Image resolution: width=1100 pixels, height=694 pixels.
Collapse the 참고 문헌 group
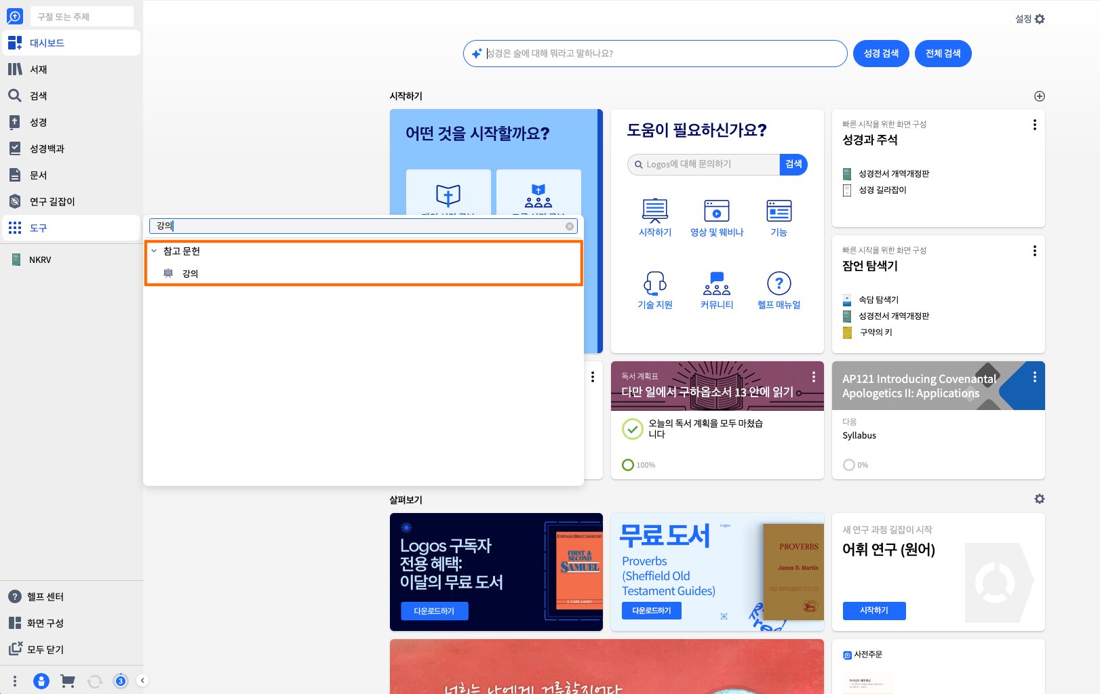coord(154,251)
